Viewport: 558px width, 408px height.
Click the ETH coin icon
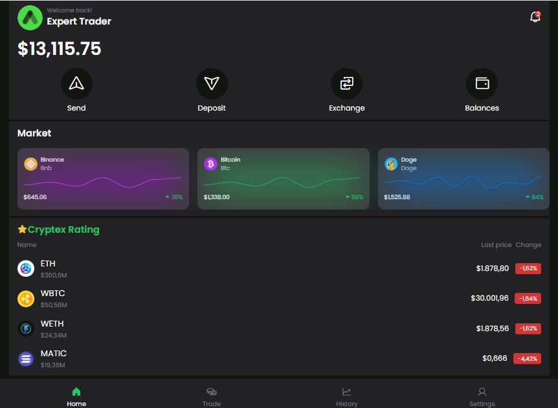pyautogui.click(x=26, y=268)
